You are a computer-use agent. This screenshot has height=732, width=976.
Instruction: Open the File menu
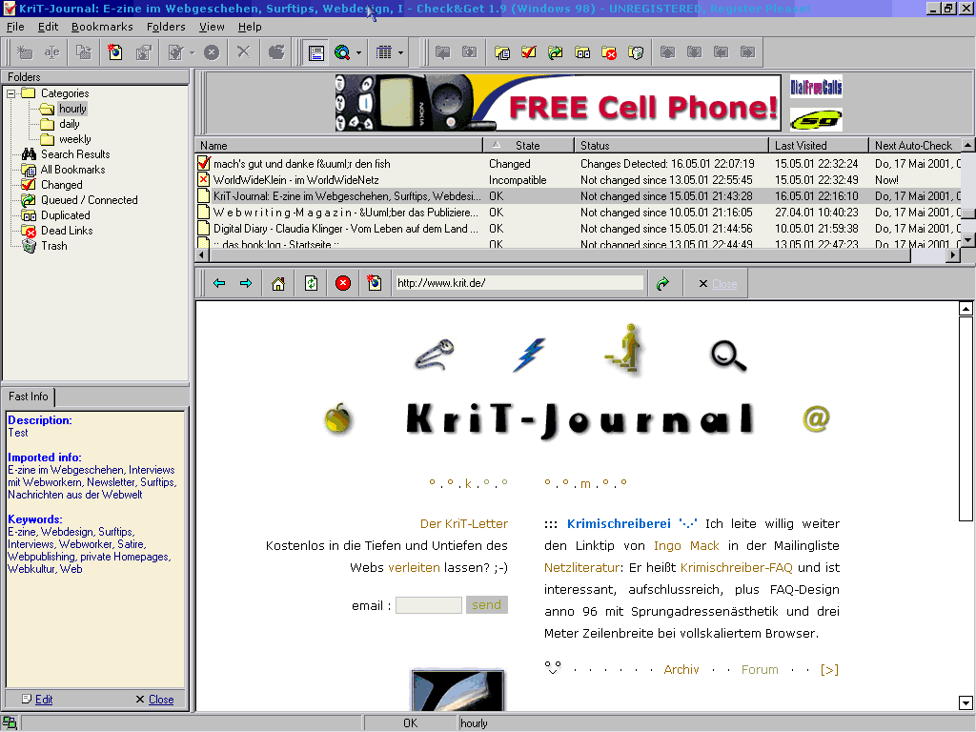pos(15,27)
